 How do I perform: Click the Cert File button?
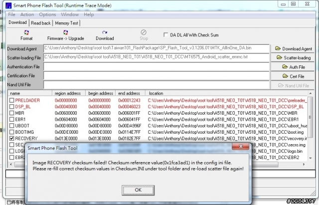tap(293, 76)
